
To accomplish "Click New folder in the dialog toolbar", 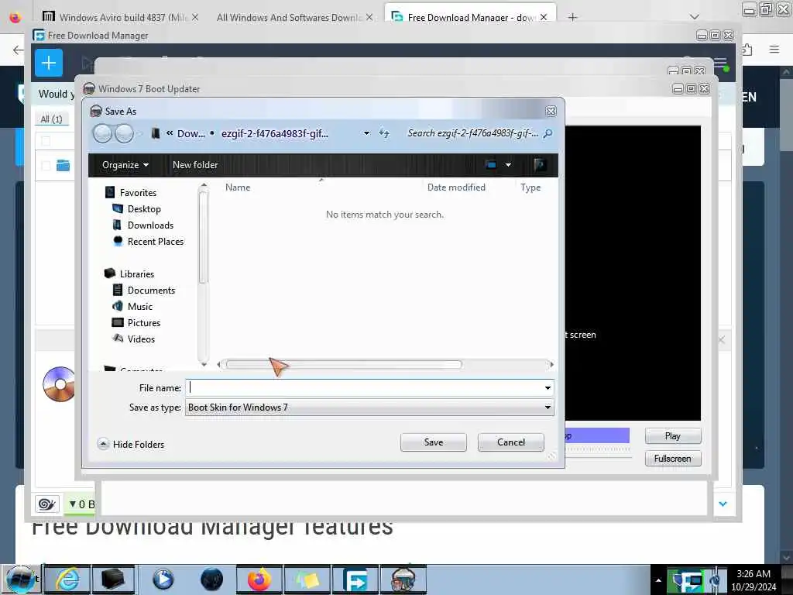I will pyautogui.click(x=195, y=165).
